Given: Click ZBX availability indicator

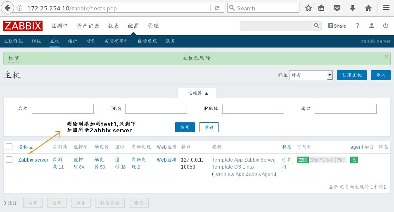Looking at the screenshot, I should 303,160.
